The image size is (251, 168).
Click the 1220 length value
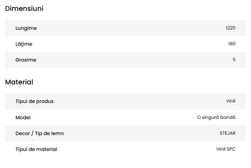click(x=230, y=28)
